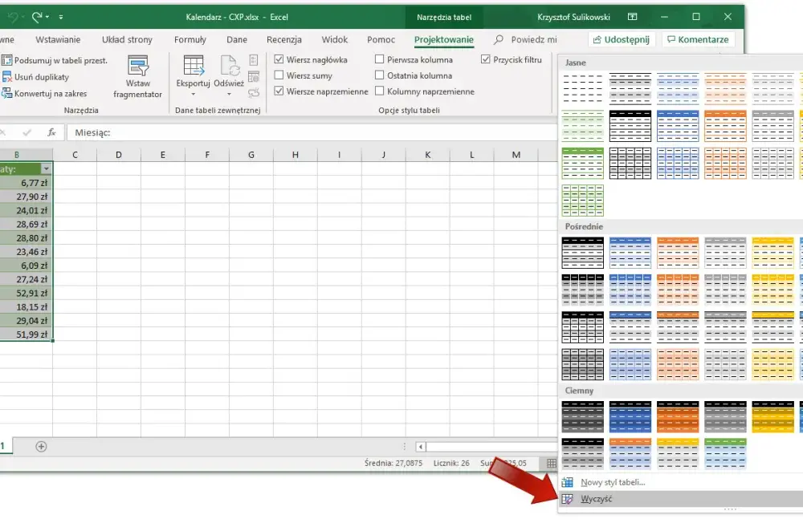Choose the dark blue table style in Ciemny
This screenshot has width=803, height=523.
630,416
